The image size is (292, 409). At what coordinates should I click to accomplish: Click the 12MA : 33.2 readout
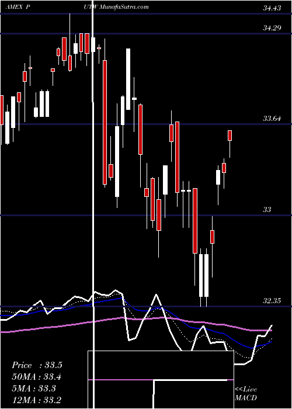tap(37, 400)
